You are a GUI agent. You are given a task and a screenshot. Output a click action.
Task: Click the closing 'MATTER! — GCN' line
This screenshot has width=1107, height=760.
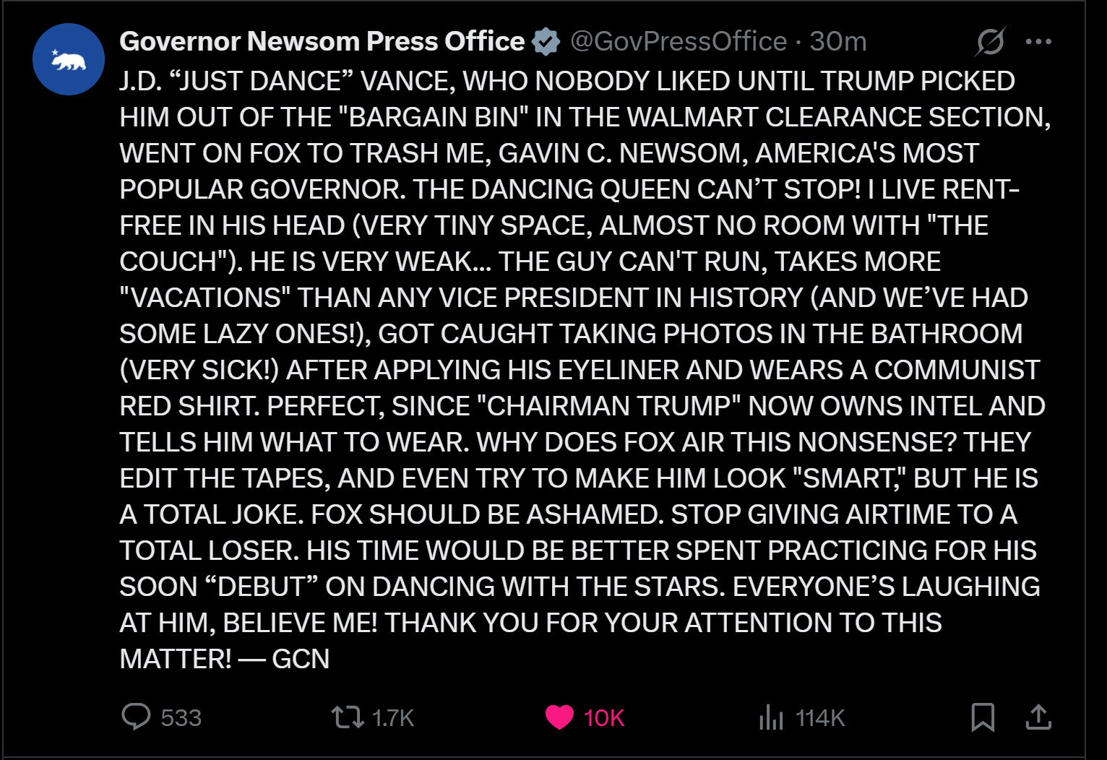225,659
